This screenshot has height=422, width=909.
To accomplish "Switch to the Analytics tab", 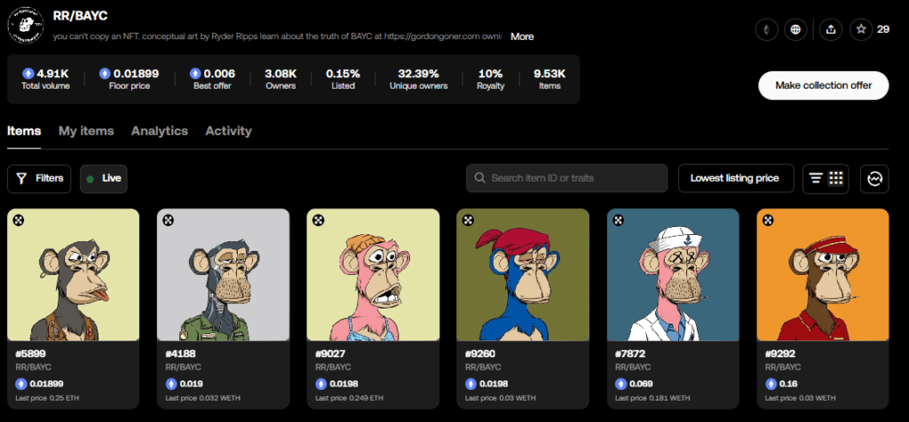I will coord(160,130).
